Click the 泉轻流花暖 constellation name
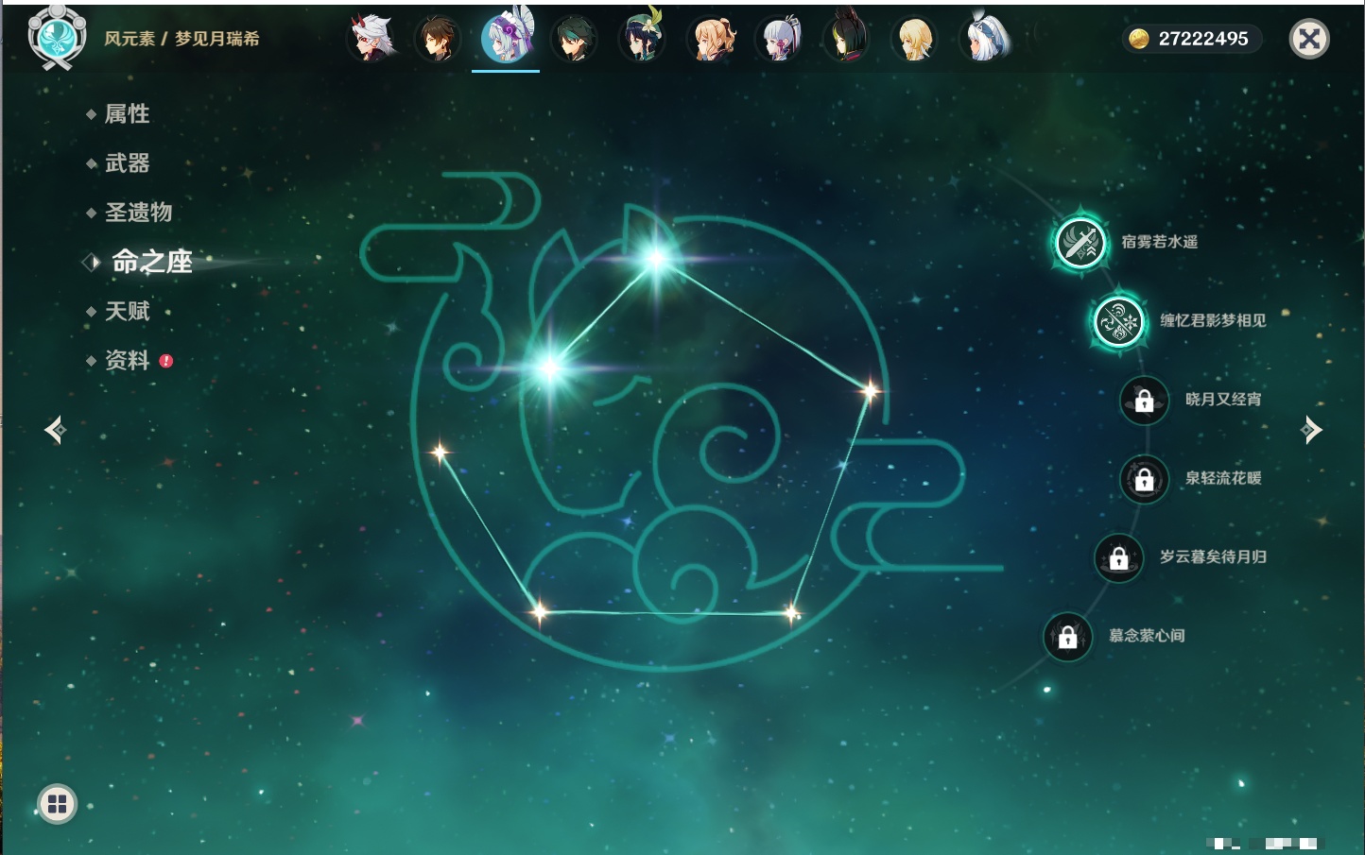This screenshot has height=855, width=1365. pos(1223,478)
